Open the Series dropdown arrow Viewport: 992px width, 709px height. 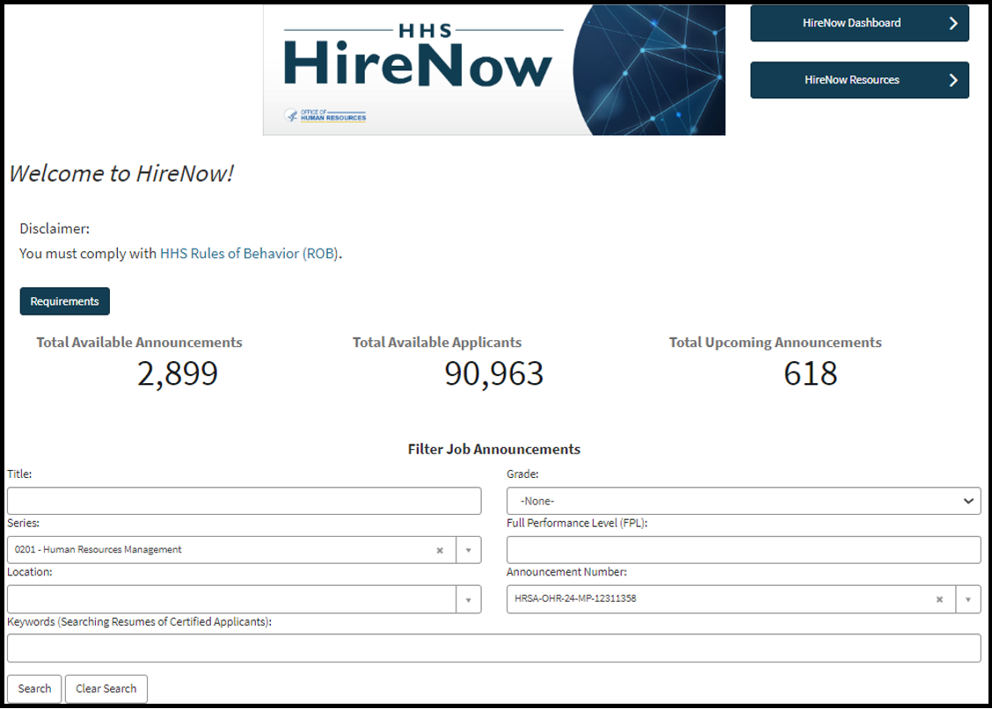pos(469,550)
